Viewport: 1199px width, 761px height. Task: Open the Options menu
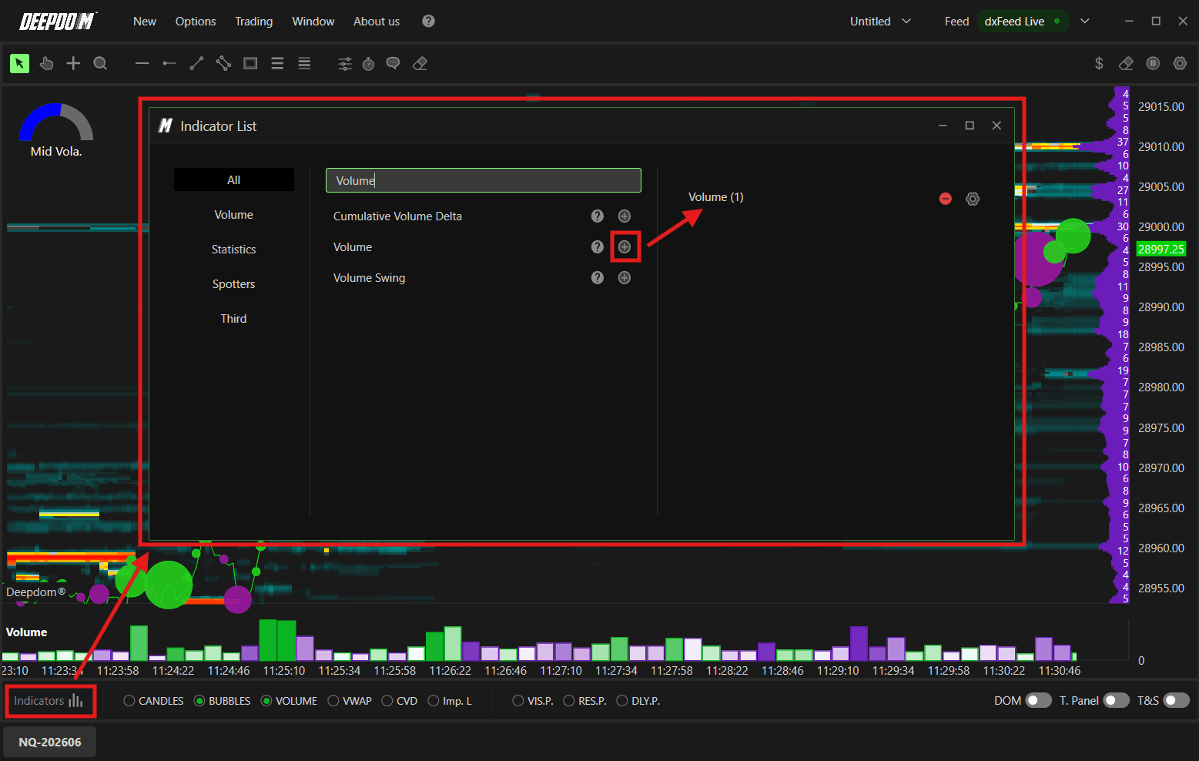point(196,22)
